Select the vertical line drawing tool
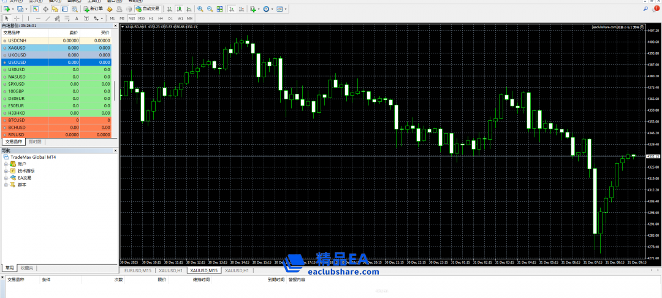The image size is (662, 298). coord(28,18)
